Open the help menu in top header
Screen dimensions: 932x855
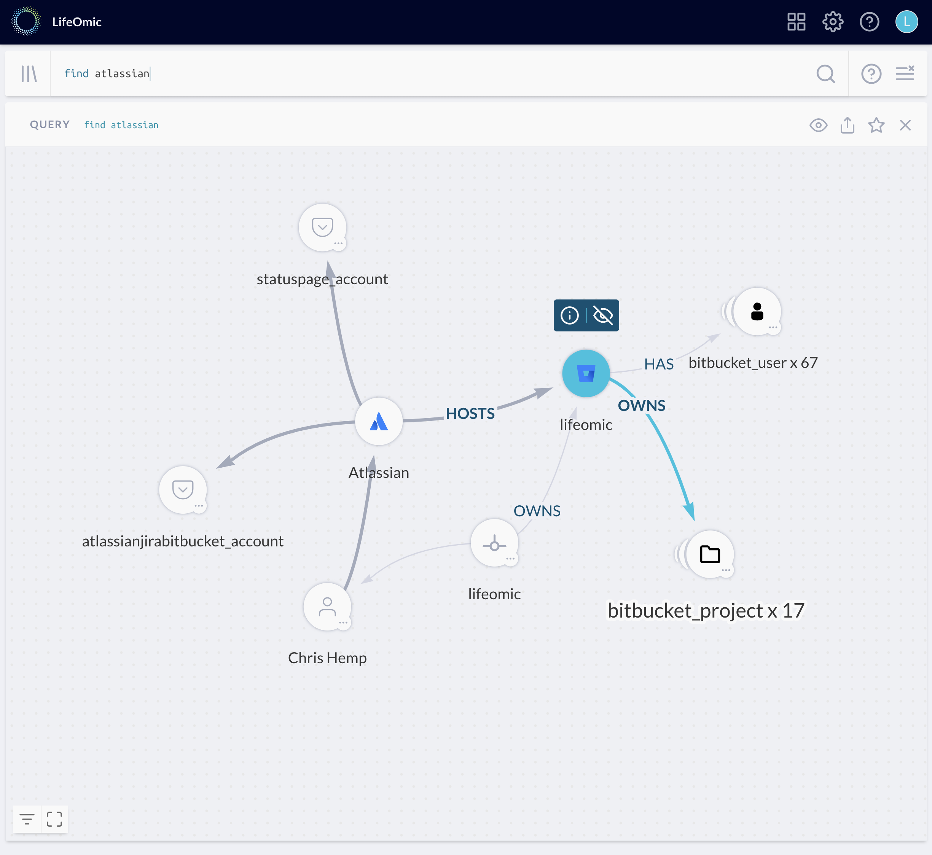869,22
